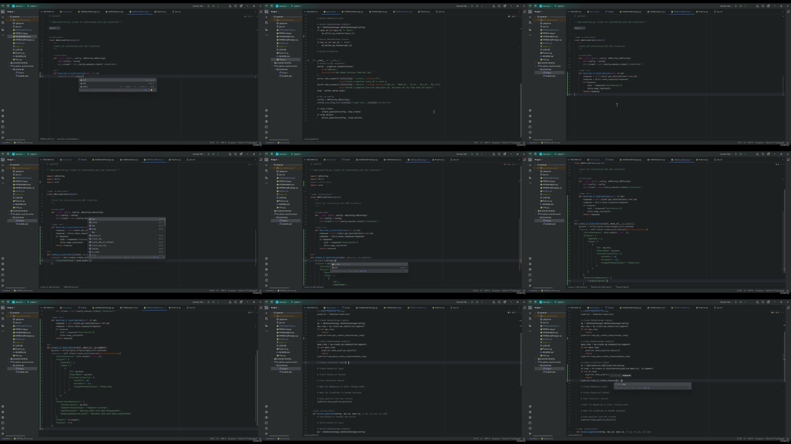Select the README.md tab in the bottom-right screenshot
The height and width of the screenshot is (444, 791).
576,307
